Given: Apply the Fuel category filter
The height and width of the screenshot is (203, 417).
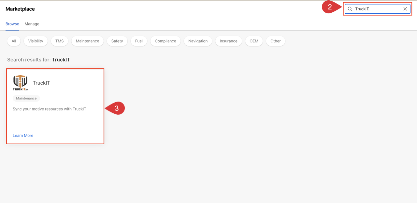Looking at the screenshot, I should tap(139, 41).
